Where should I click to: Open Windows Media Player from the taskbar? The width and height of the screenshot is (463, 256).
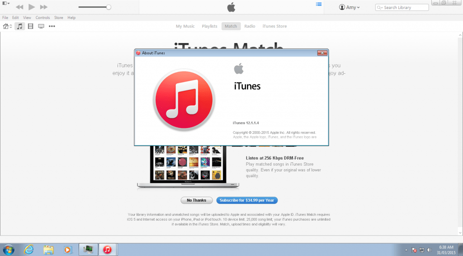68,250
